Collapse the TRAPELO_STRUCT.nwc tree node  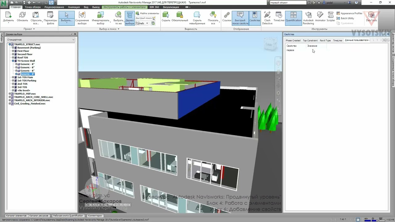click(10, 44)
